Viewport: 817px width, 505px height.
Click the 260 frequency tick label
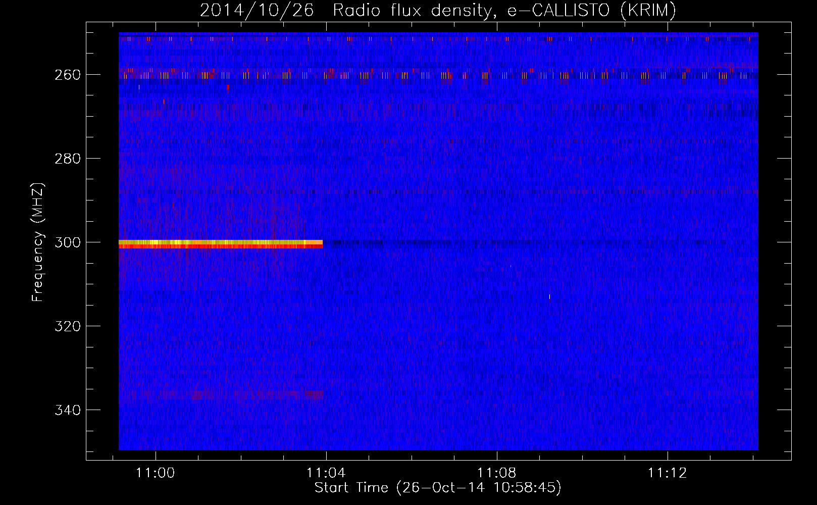(x=68, y=75)
